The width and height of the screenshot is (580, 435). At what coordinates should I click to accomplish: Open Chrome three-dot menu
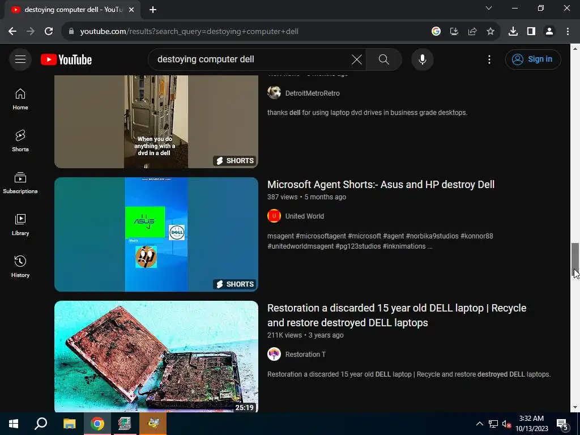568,32
